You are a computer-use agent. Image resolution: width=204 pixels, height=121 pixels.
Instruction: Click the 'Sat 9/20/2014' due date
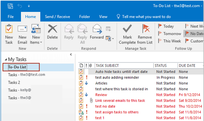tap(190, 100)
